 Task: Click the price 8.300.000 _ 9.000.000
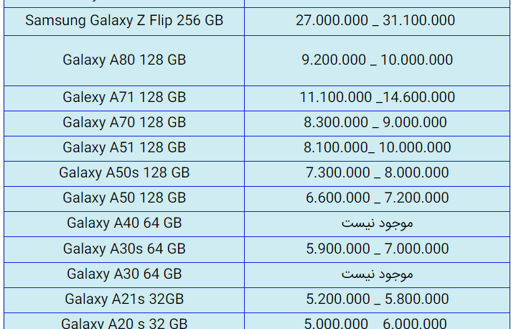[375, 122]
